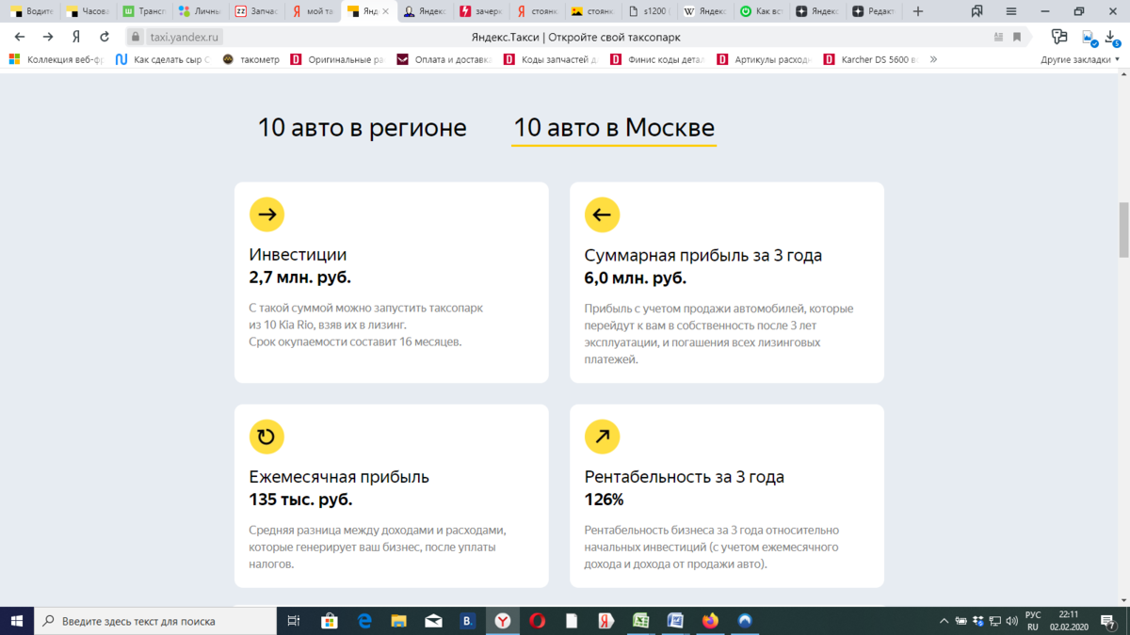Click the right-arrow icon on Инвестиции card

266,214
